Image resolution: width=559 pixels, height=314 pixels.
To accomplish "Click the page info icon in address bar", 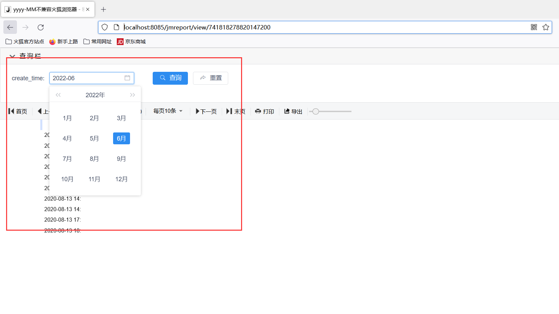I will [116, 27].
